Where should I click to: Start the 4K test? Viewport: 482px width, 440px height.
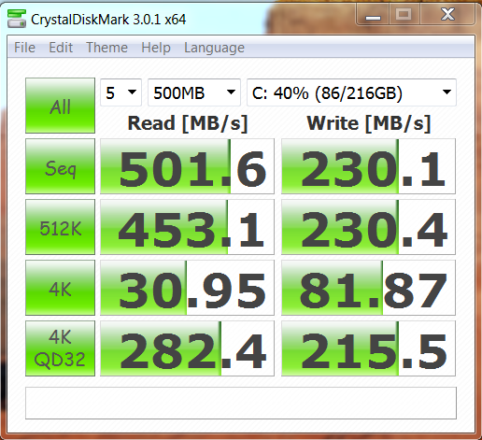[60, 288]
